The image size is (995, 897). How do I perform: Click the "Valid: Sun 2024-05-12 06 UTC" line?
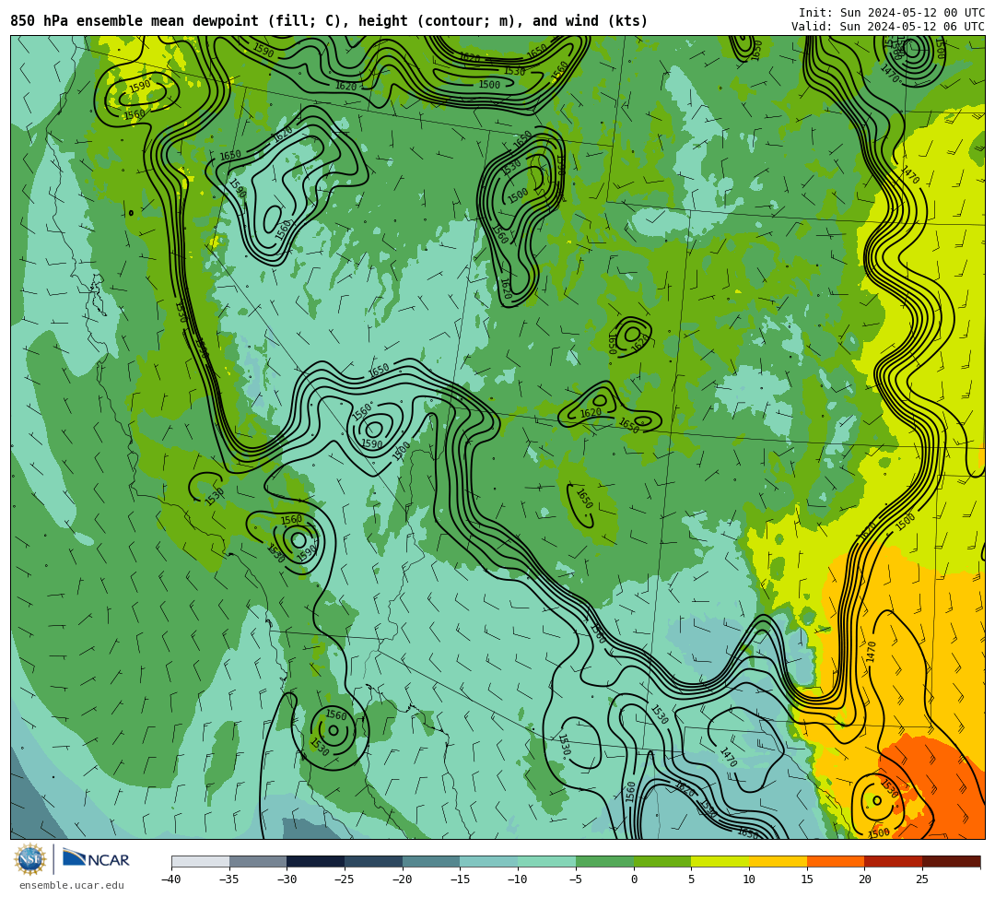[x=888, y=26]
